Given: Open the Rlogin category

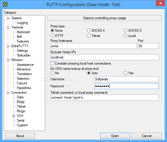Looking at the screenshot, I should click(21, 111).
